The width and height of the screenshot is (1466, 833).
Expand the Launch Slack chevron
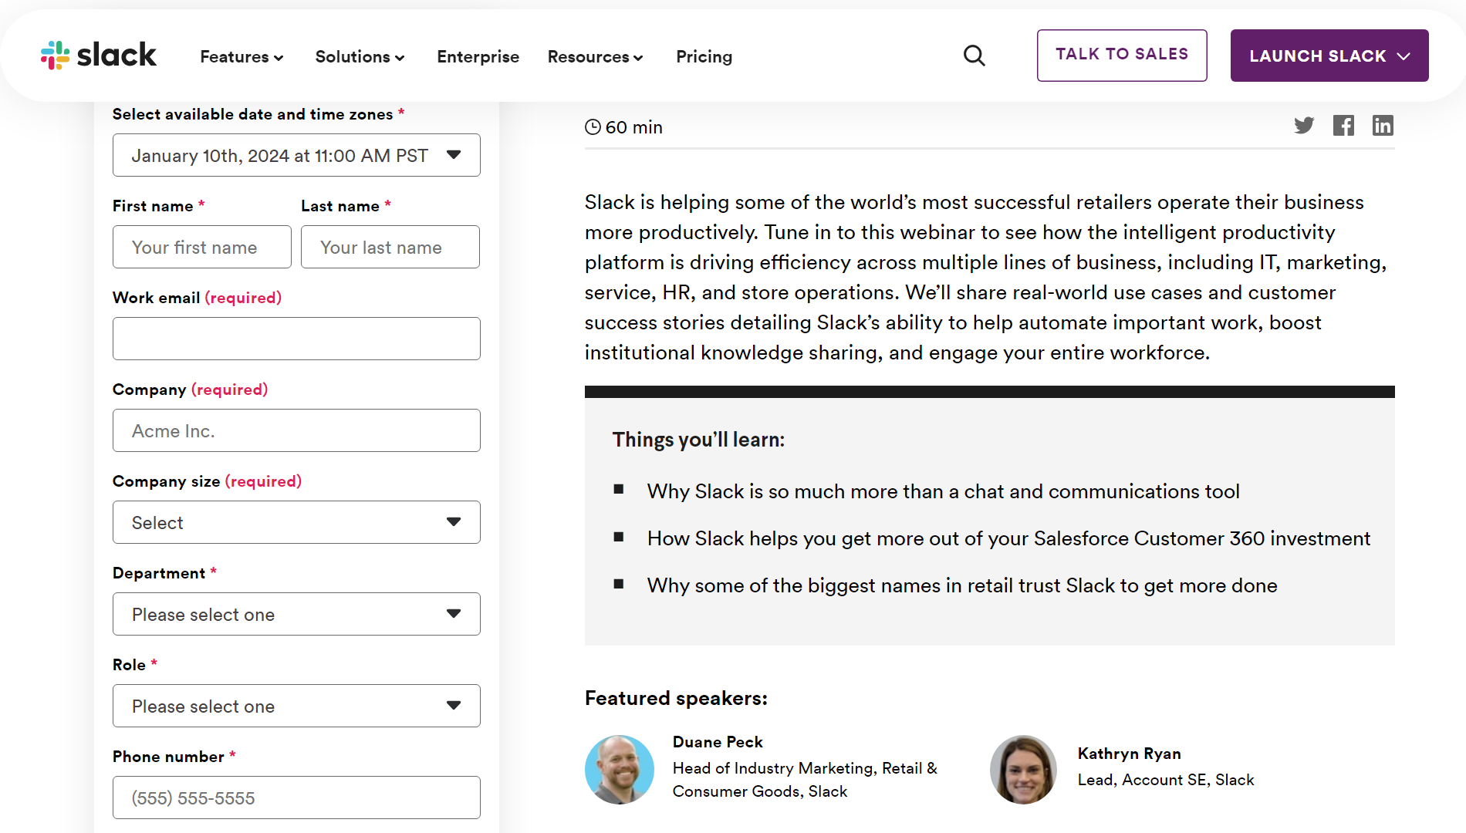coord(1405,56)
